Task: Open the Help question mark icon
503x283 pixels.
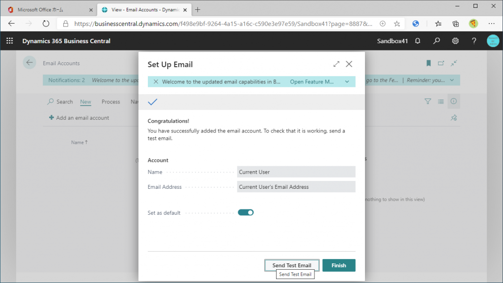Action: click(x=474, y=41)
